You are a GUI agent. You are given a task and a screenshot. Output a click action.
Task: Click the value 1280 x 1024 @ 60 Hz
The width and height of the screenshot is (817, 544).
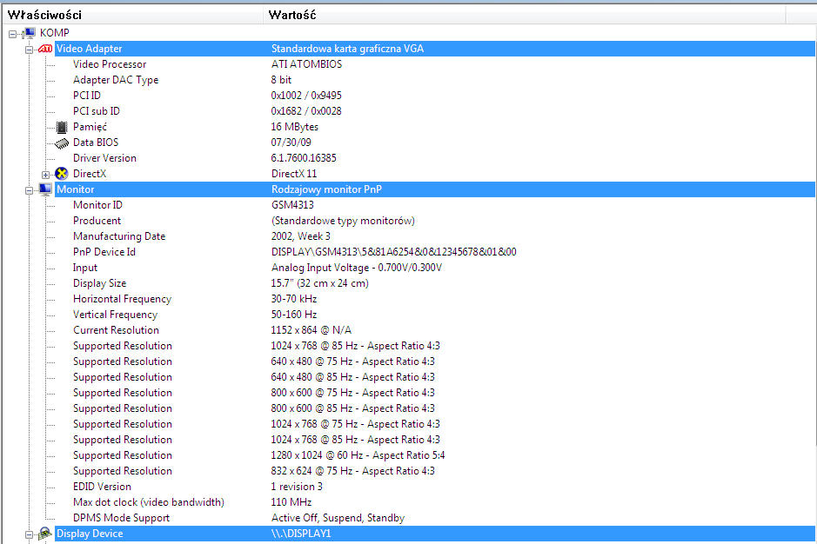point(317,455)
